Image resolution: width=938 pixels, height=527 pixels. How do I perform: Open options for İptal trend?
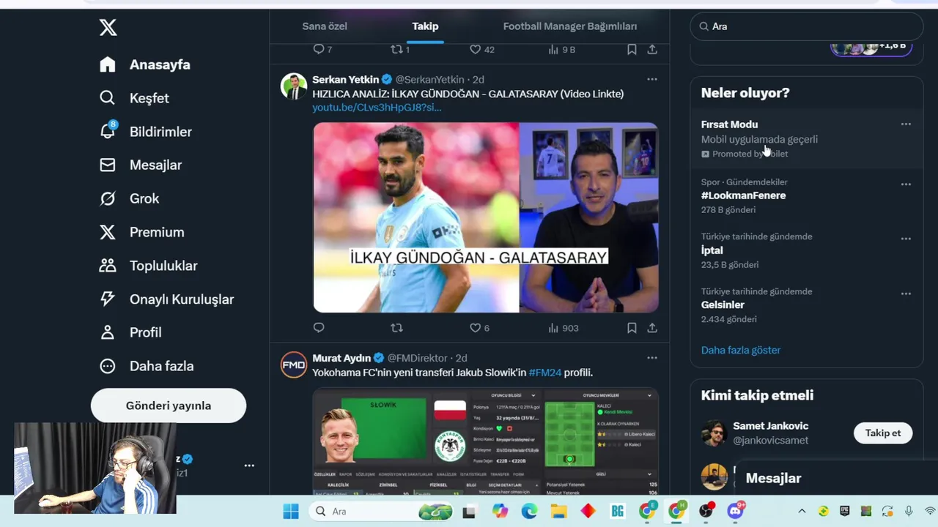(x=906, y=239)
